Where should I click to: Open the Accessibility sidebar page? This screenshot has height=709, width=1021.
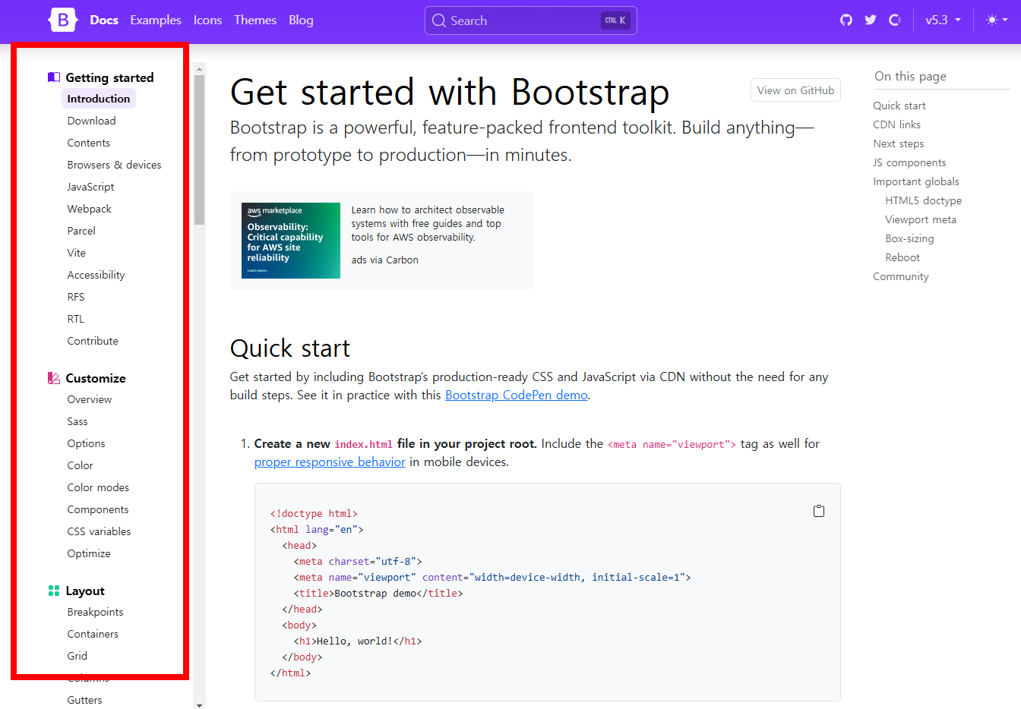pyautogui.click(x=96, y=275)
